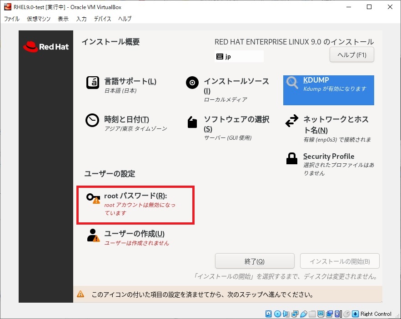Click the インストールの開始(B) button
The image size is (401, 319).
[x=340, y=261]
